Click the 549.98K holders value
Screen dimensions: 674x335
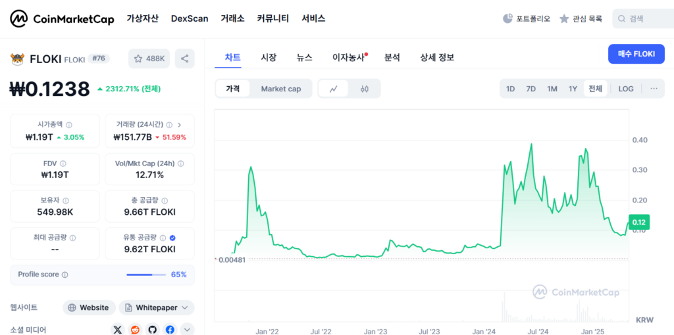(x=55, y=212)
